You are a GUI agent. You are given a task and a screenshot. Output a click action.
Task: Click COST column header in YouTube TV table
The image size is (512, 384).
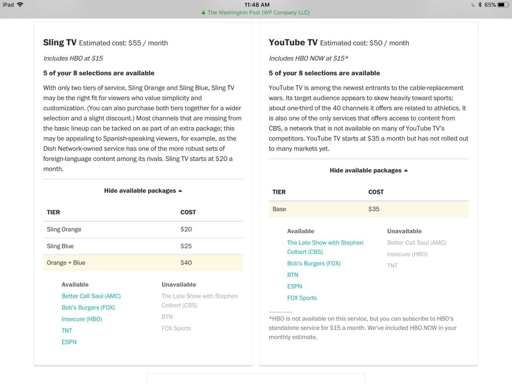[376, 192]
